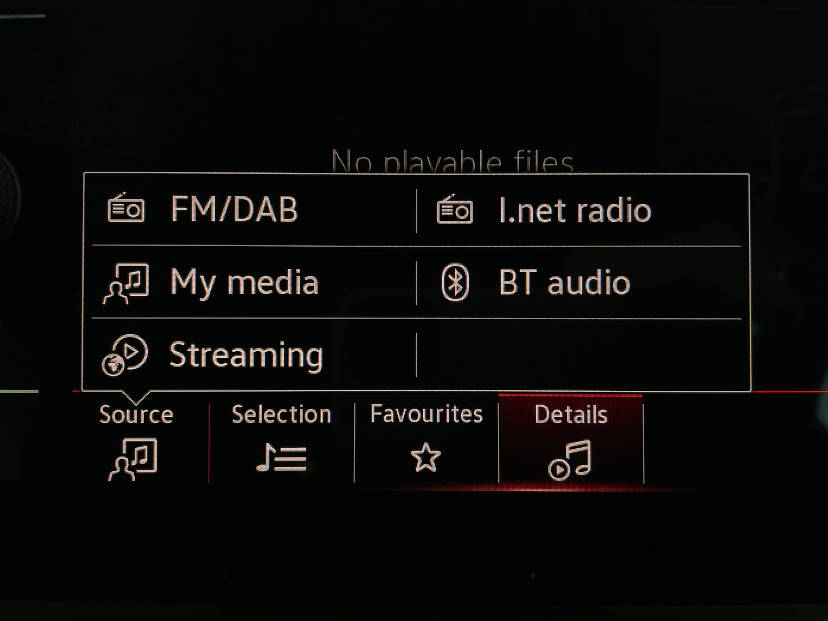Tap the Bluetooth icon for BT audio
The width and height of the screenshot is (828, 621).
[x=455, y=283]
